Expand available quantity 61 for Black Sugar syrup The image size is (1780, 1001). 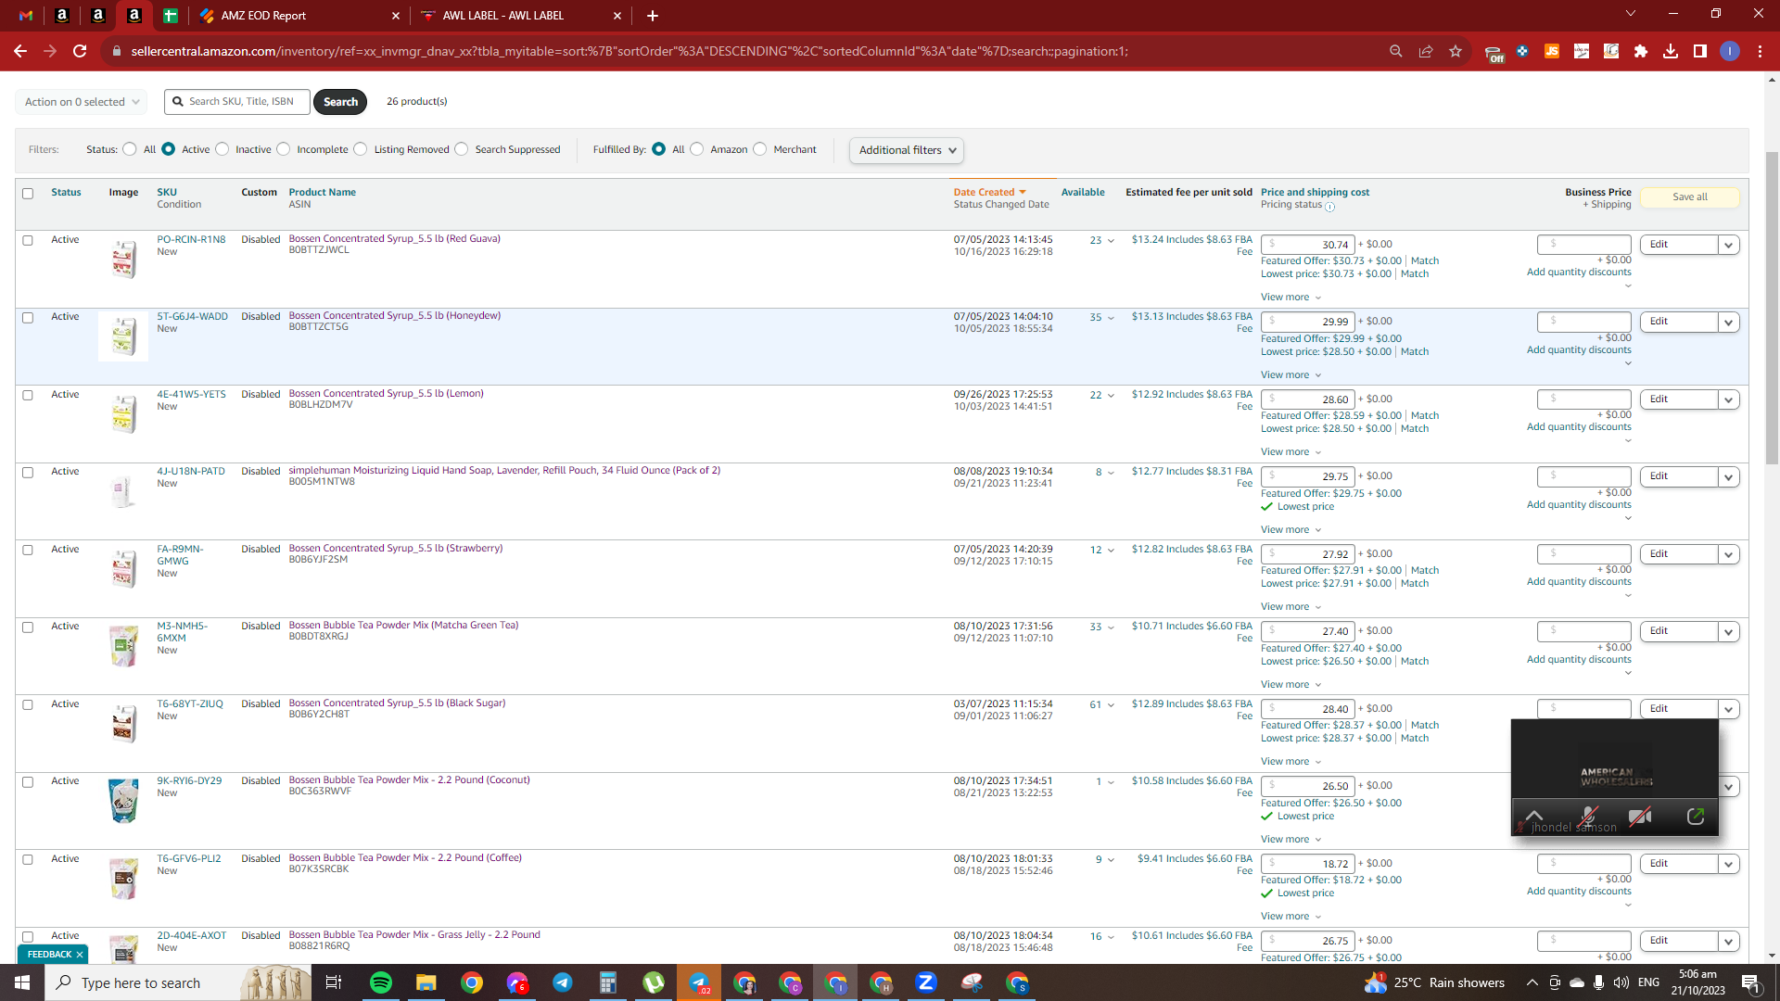click(x=1111, y=705)
